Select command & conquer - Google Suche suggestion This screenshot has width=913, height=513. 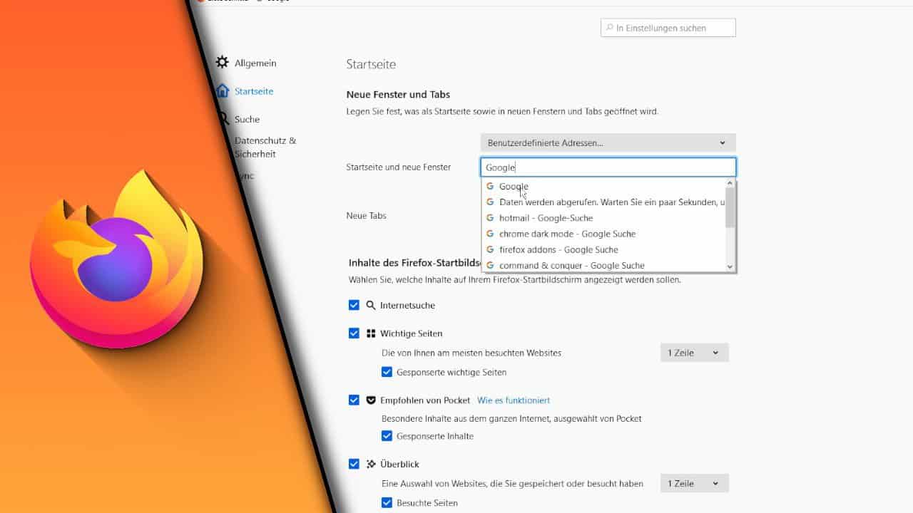pos(603,265)
